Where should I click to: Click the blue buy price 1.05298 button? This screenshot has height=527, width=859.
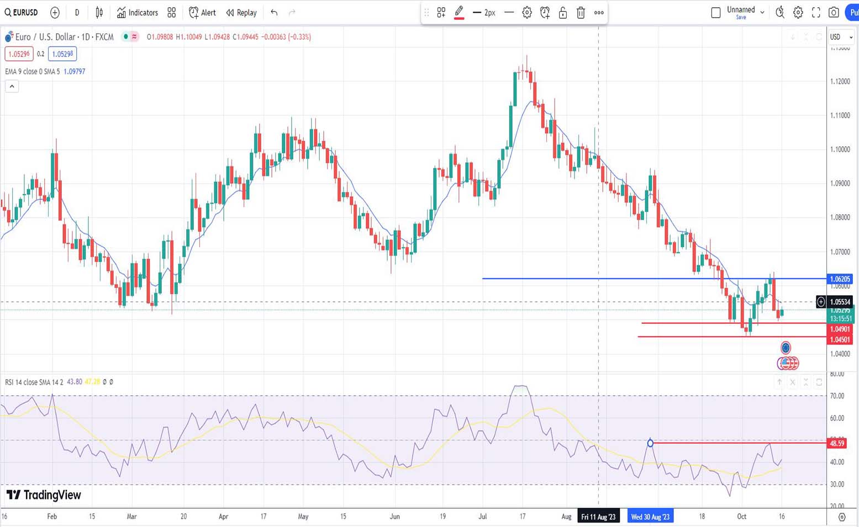(62, 54)
